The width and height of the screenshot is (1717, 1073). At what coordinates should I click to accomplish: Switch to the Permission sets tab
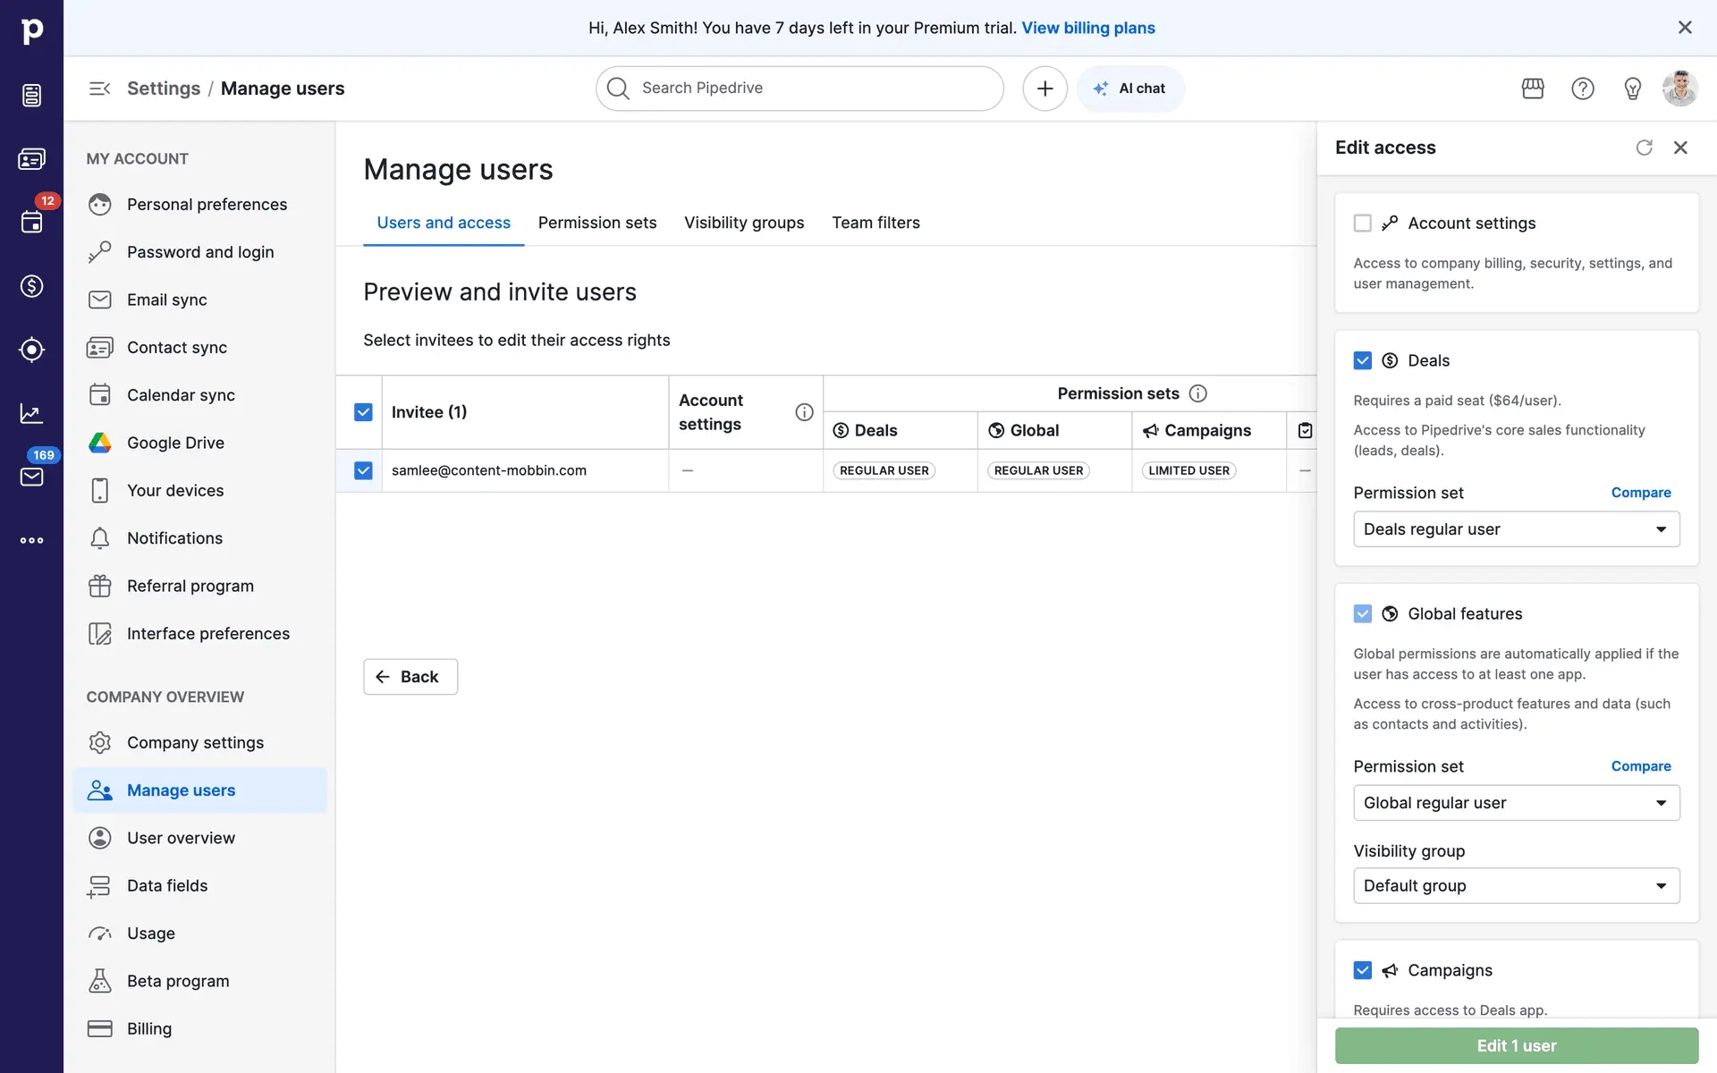(x=596, y=223)
